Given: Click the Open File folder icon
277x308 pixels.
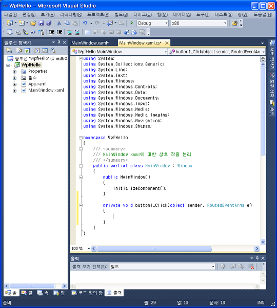Looking at the screenshot, I should pyautogui.click(x=33, y=23).
